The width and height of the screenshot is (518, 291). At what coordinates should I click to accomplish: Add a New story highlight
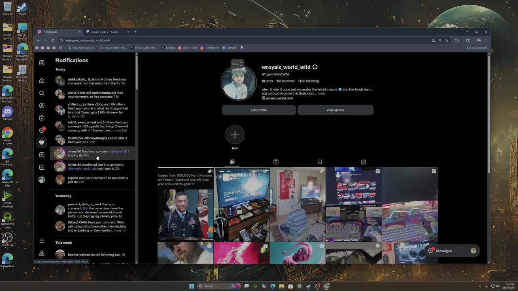click(235, 135)
